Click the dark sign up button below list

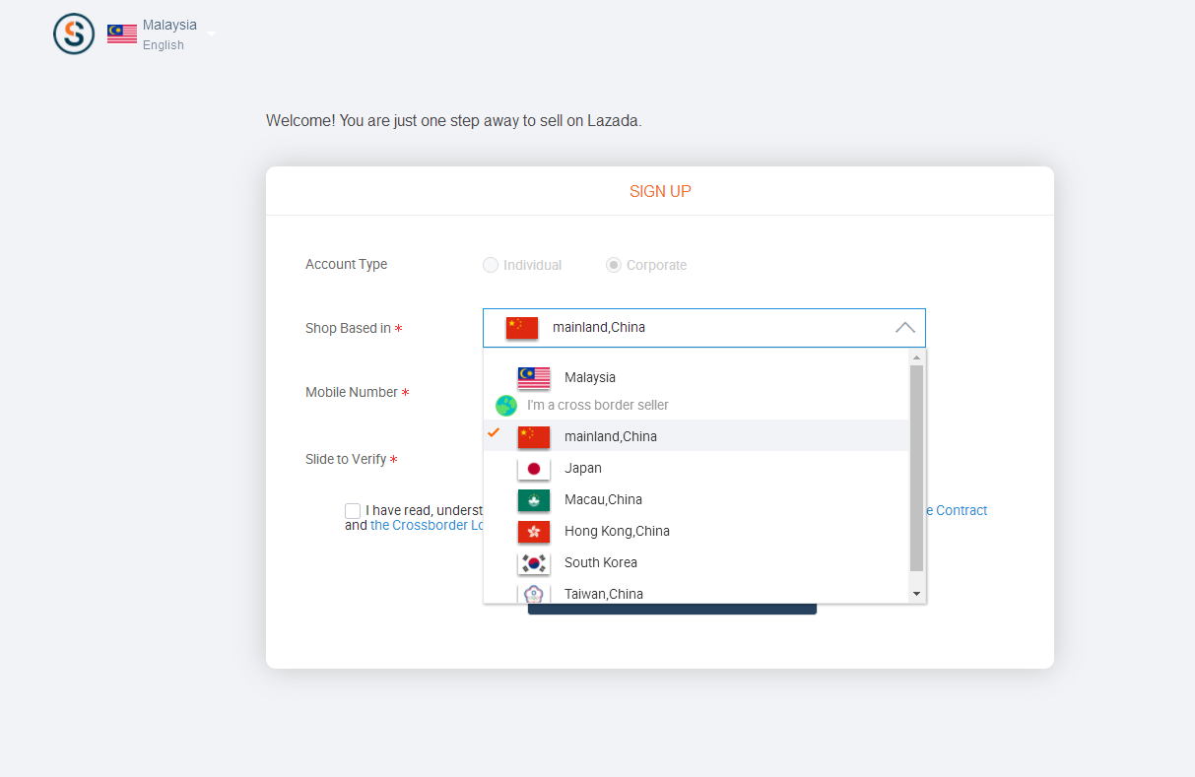[672, 609]
